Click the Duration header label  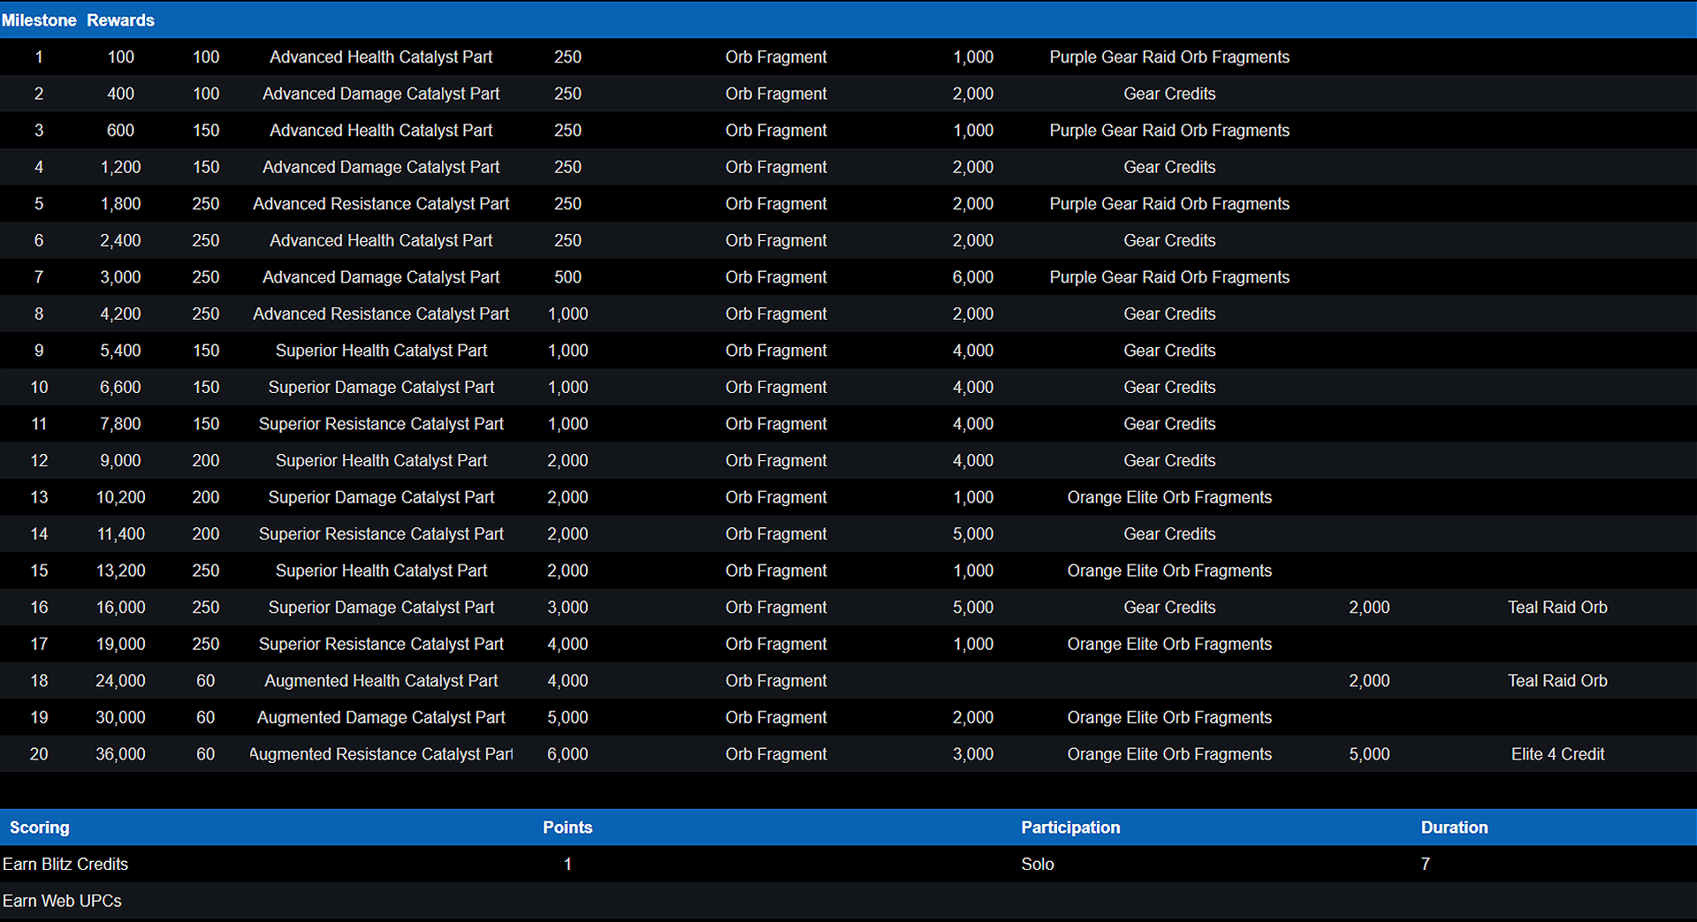(1454, 828)
